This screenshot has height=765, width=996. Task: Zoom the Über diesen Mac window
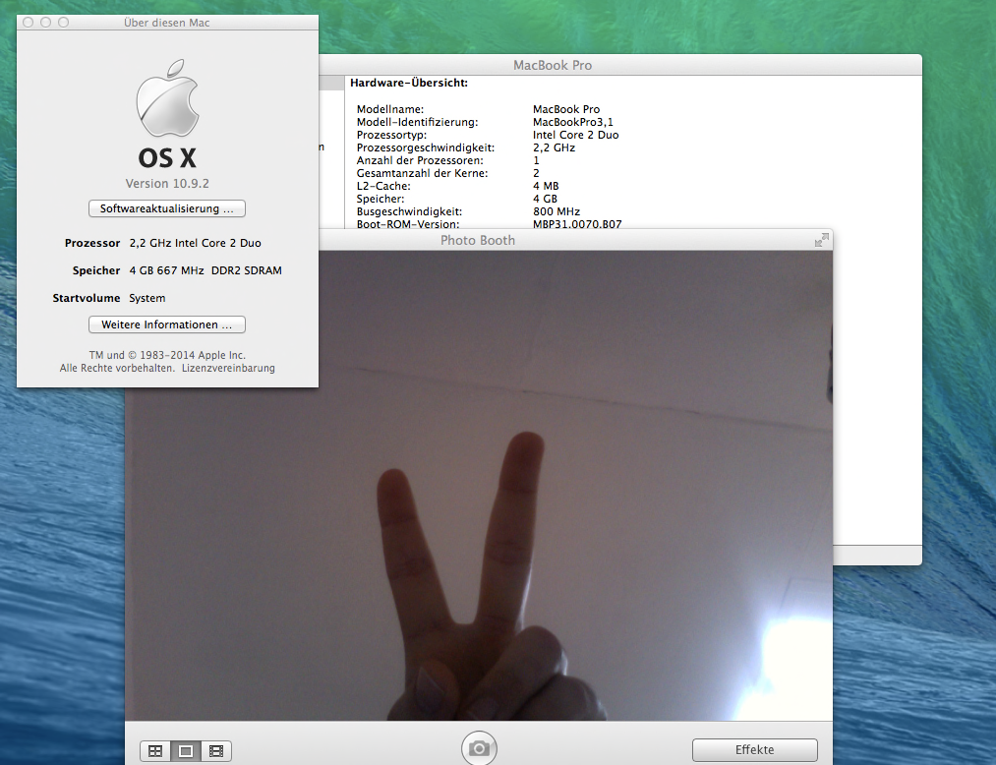[64, 23]
